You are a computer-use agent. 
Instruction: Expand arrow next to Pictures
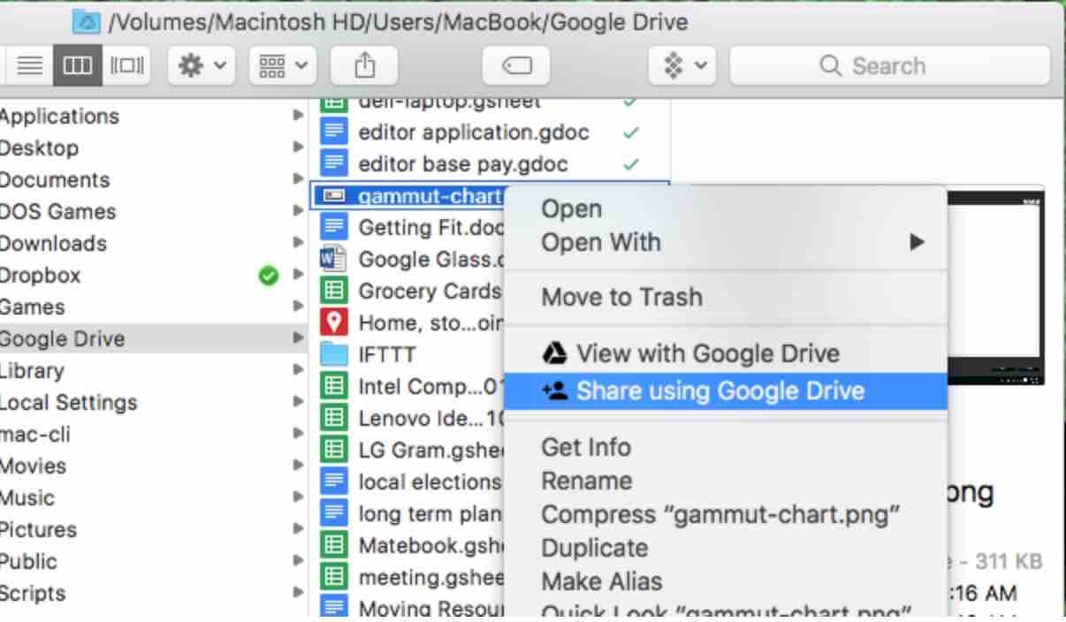[298, 528]
